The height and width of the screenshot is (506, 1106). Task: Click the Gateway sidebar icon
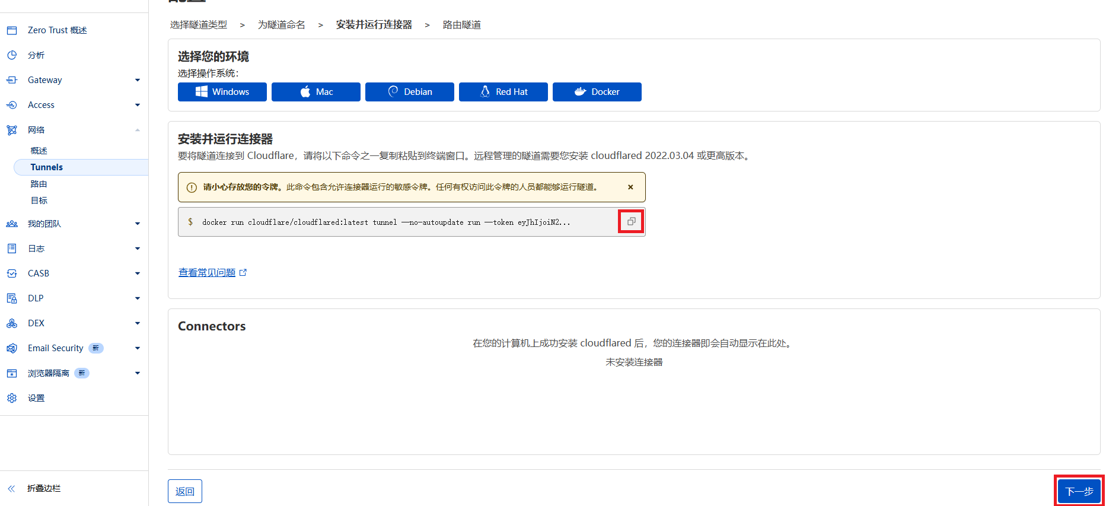coord(12,80)
